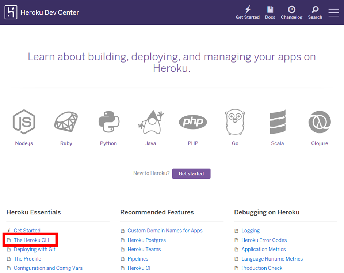
Task: Select the Go gopher icon
Action: 235,122
